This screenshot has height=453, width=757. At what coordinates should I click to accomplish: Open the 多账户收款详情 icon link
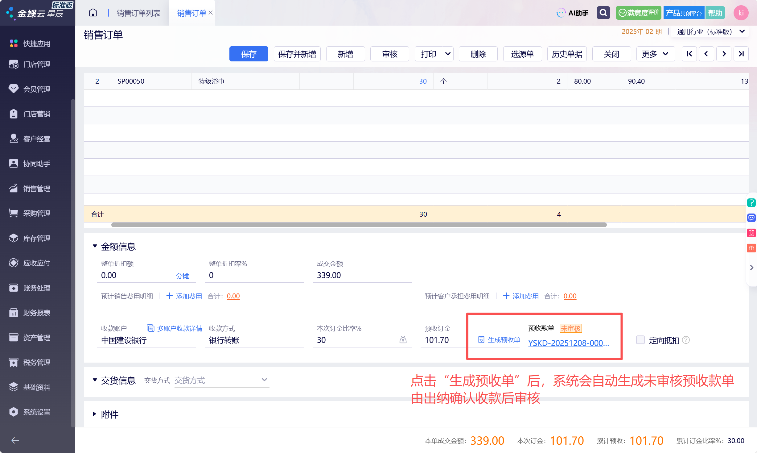click(x=175, y=328)
